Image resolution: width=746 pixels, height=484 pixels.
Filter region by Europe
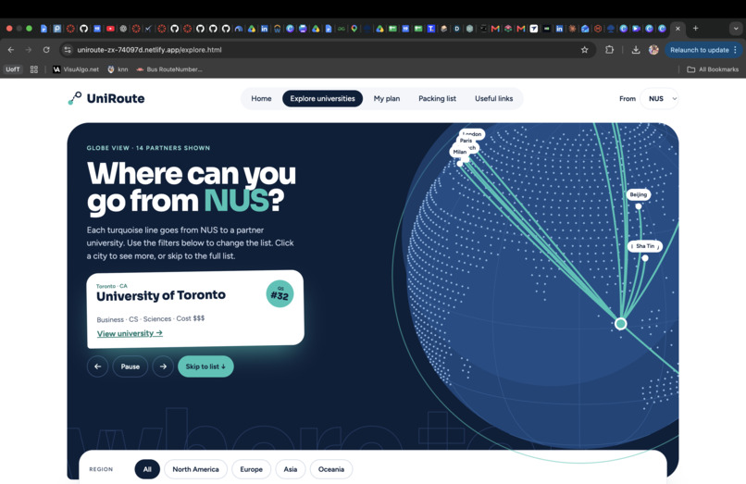click(x=251, y=469)
